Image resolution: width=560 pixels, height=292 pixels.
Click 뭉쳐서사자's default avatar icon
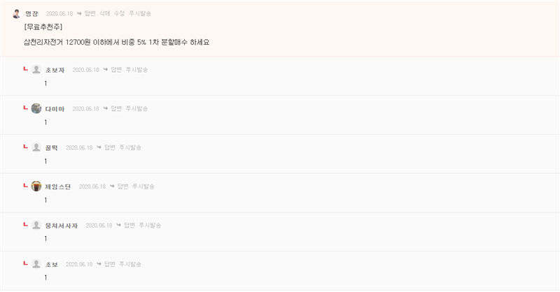(36, 225)
